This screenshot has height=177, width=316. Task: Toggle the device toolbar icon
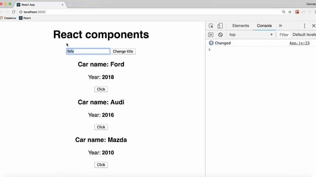click(220, 26)
